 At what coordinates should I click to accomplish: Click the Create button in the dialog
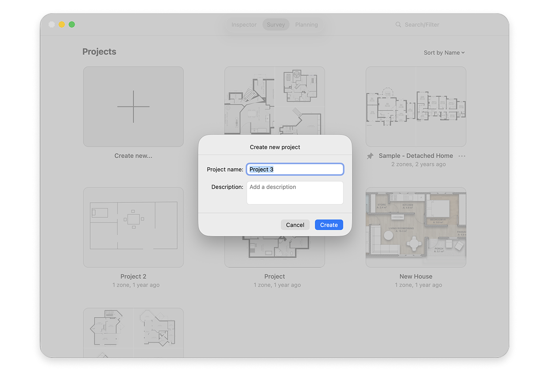329,225
